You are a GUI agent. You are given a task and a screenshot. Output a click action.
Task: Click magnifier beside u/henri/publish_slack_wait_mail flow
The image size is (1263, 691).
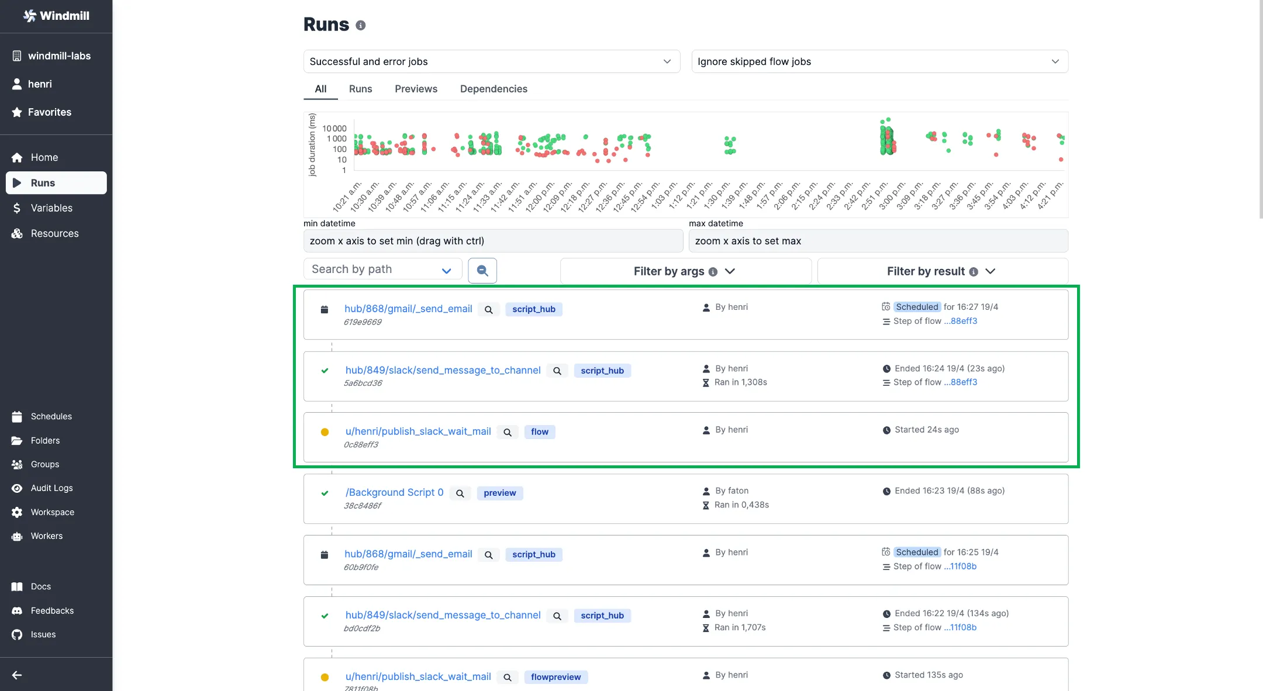(x=507, y=432)
